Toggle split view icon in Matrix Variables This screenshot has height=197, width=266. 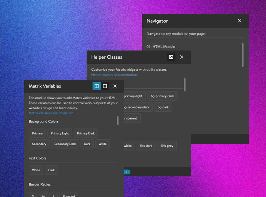point(96,86)
